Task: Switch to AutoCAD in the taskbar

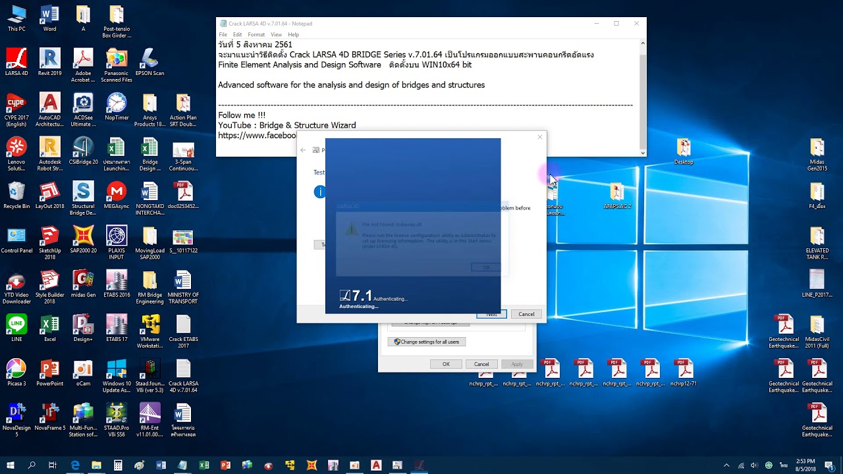Action: (375, 465)
